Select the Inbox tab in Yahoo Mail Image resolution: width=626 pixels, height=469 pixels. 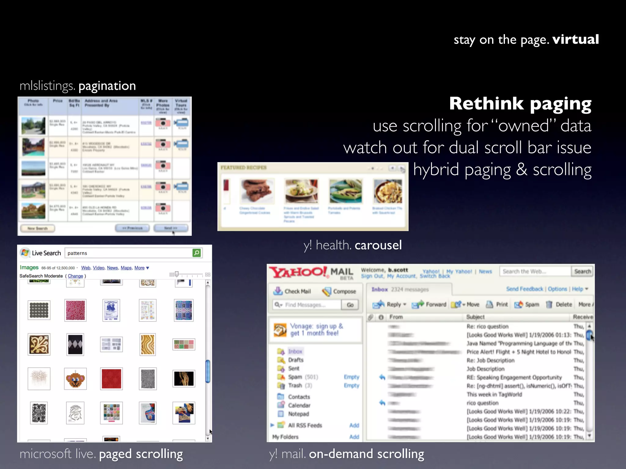(x=409, y=289)
